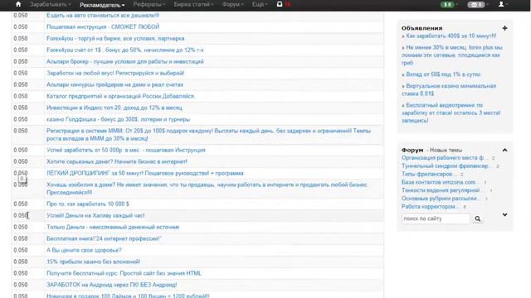Open the notification icon in the navbar

point(280,4)
